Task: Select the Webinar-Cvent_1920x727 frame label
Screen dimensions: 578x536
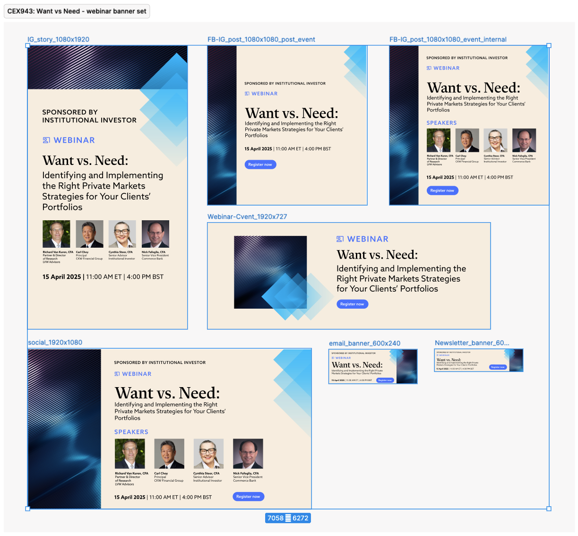Action: [247, 216]
